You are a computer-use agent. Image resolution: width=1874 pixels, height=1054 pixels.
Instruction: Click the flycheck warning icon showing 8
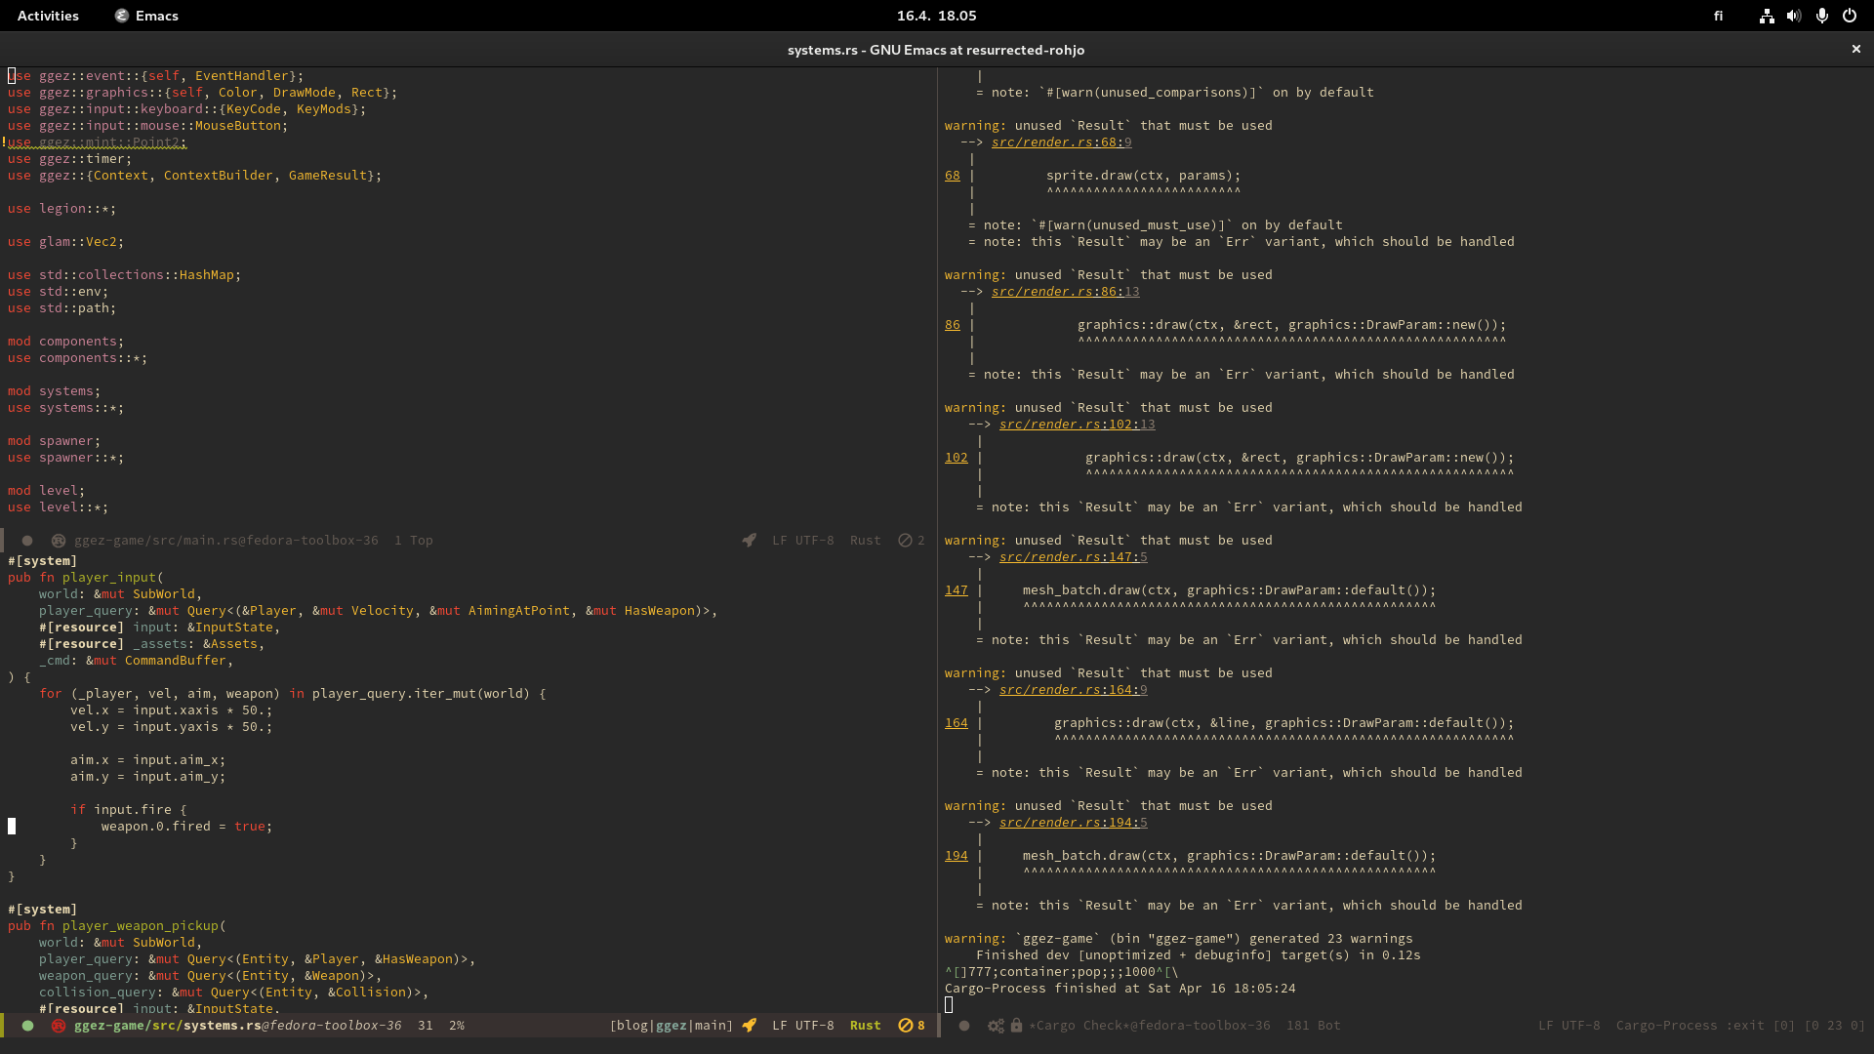pyautogui.click(x=912, y=1026)
